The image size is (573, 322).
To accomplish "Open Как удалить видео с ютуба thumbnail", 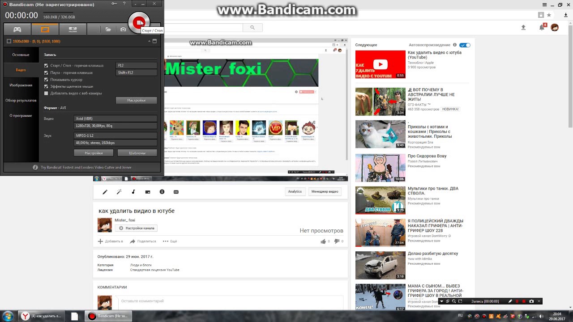I will click(x=380, y=64).
